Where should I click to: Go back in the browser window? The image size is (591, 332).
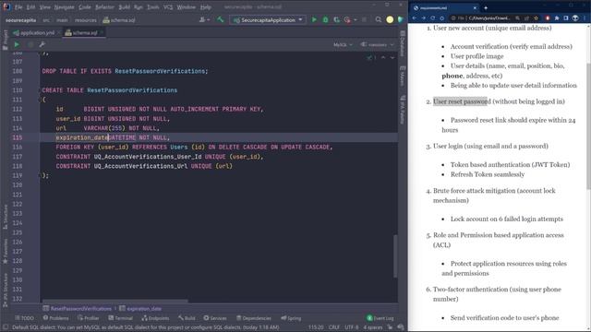(415, 18)
